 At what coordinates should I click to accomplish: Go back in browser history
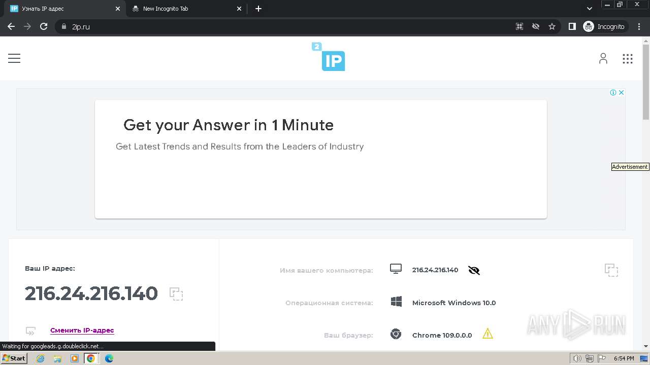pyautogui.click(x=11, y=26)
